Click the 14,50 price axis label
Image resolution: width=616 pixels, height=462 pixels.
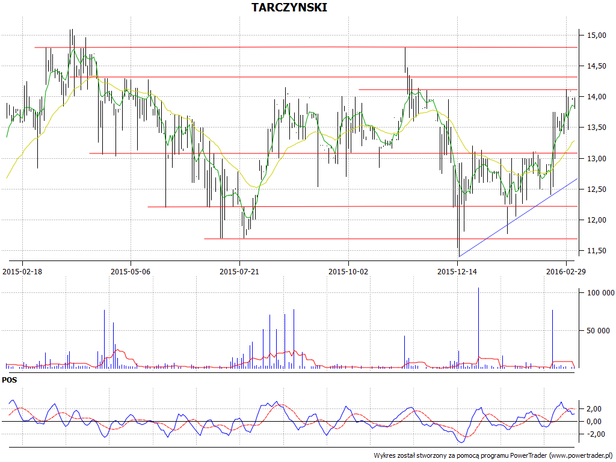(596, 66)
